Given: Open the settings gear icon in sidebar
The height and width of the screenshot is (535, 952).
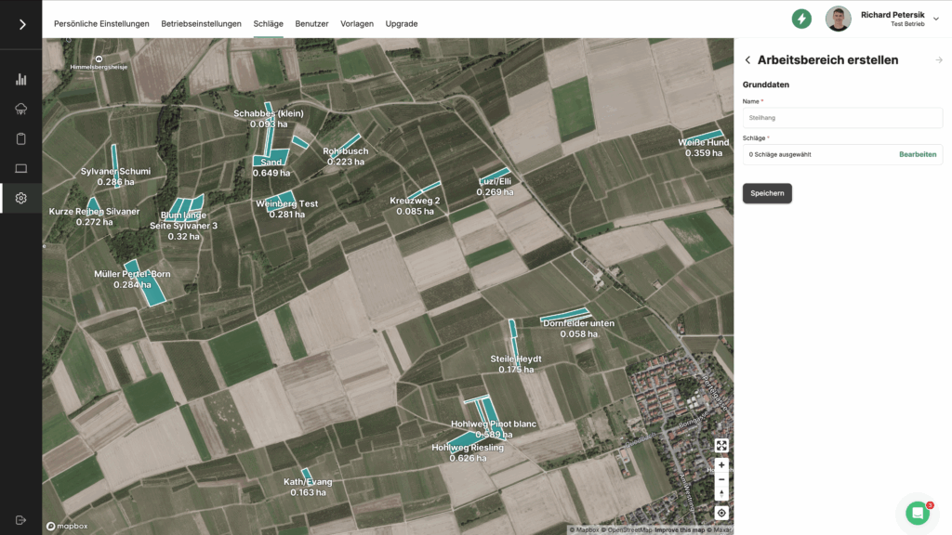Looking at the screenshot, I should (x=21, y=198).
